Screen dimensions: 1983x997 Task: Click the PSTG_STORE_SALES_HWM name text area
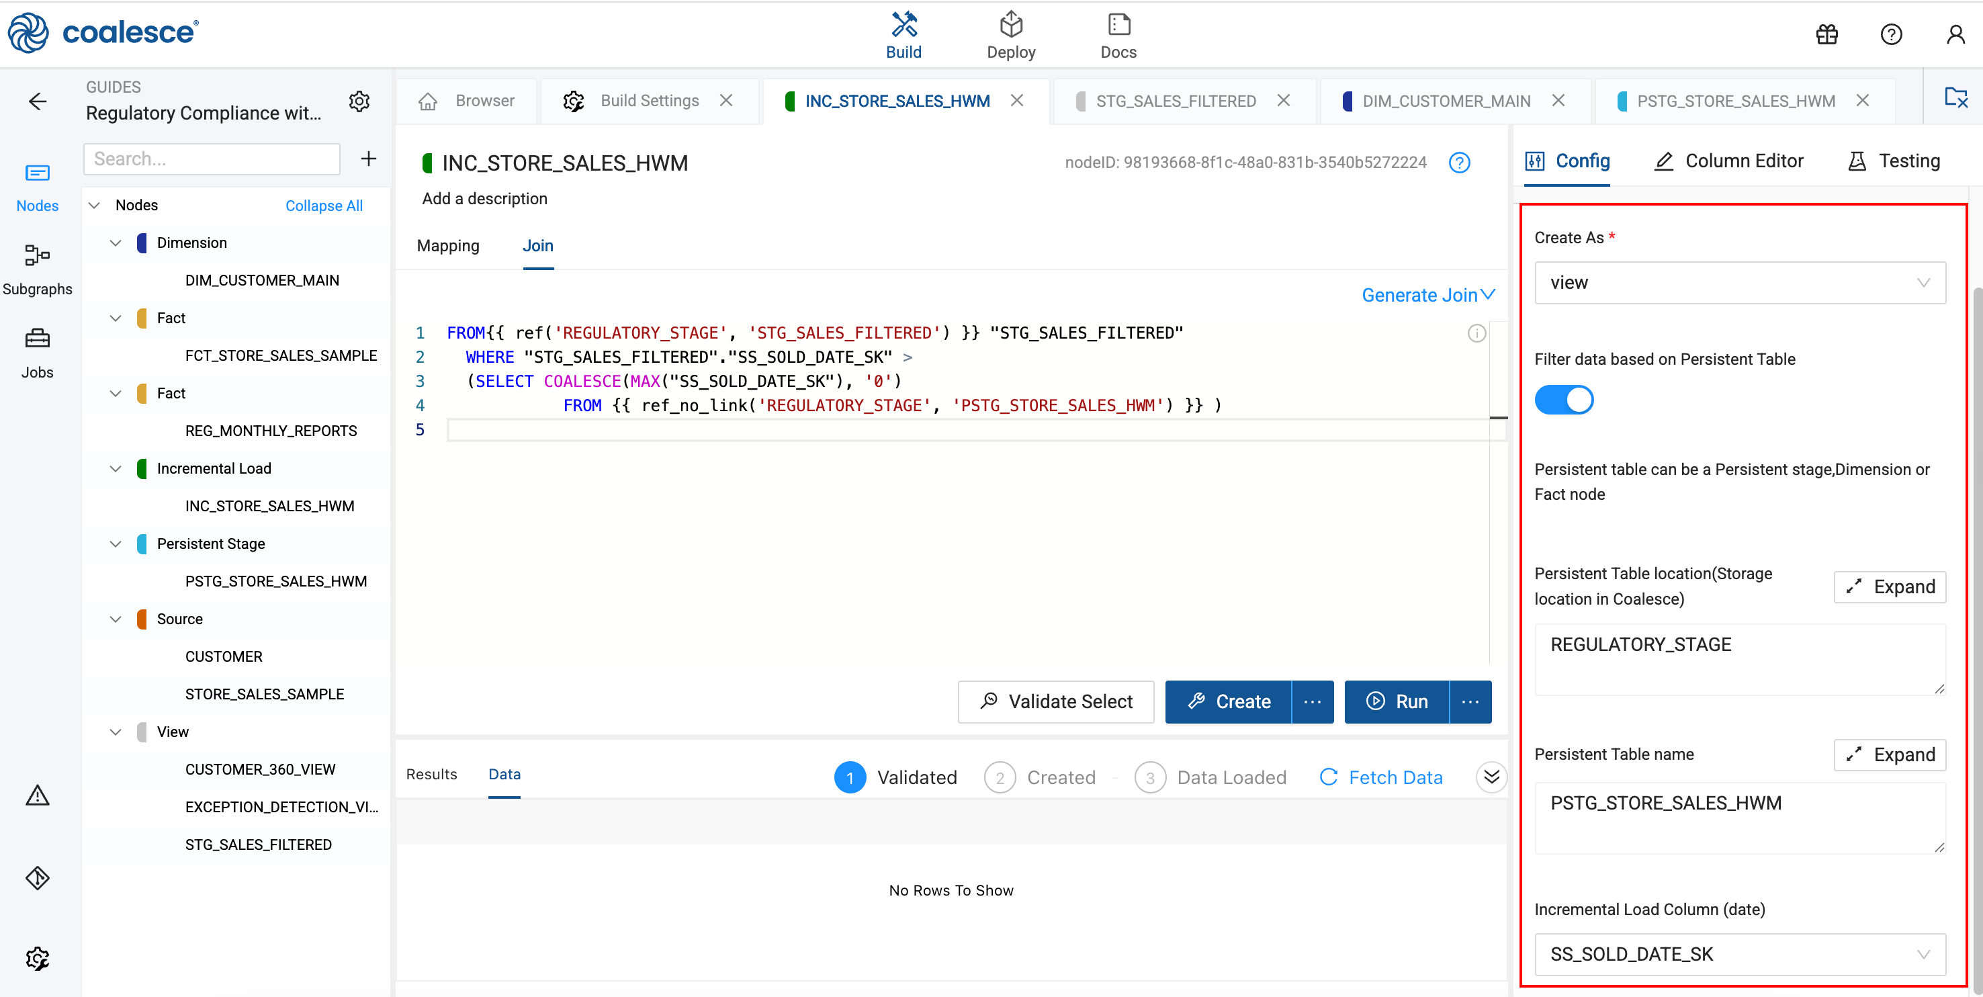[x=1740, y=818]
